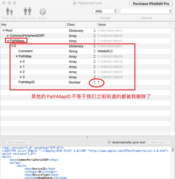Open class stepper for CommonPeripheralDSP row

click(94, 36)
